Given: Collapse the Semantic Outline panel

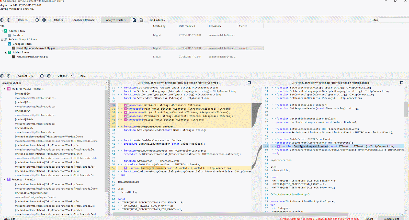Looking at the screenshot, I should pyautogui.click(x=107, y=83).
